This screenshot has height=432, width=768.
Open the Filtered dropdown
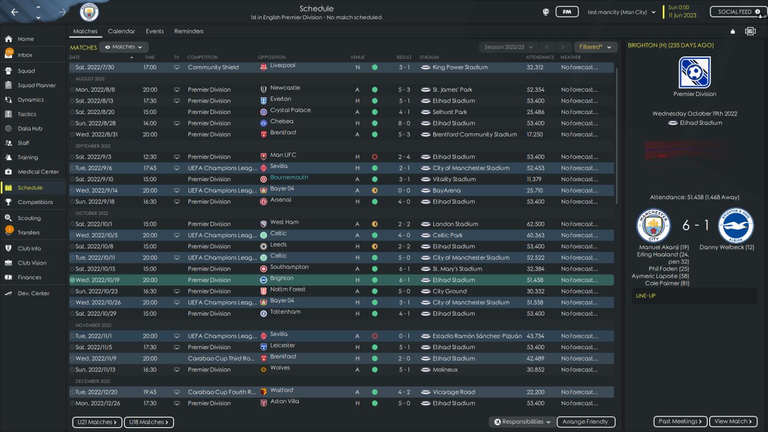(596, 47)
